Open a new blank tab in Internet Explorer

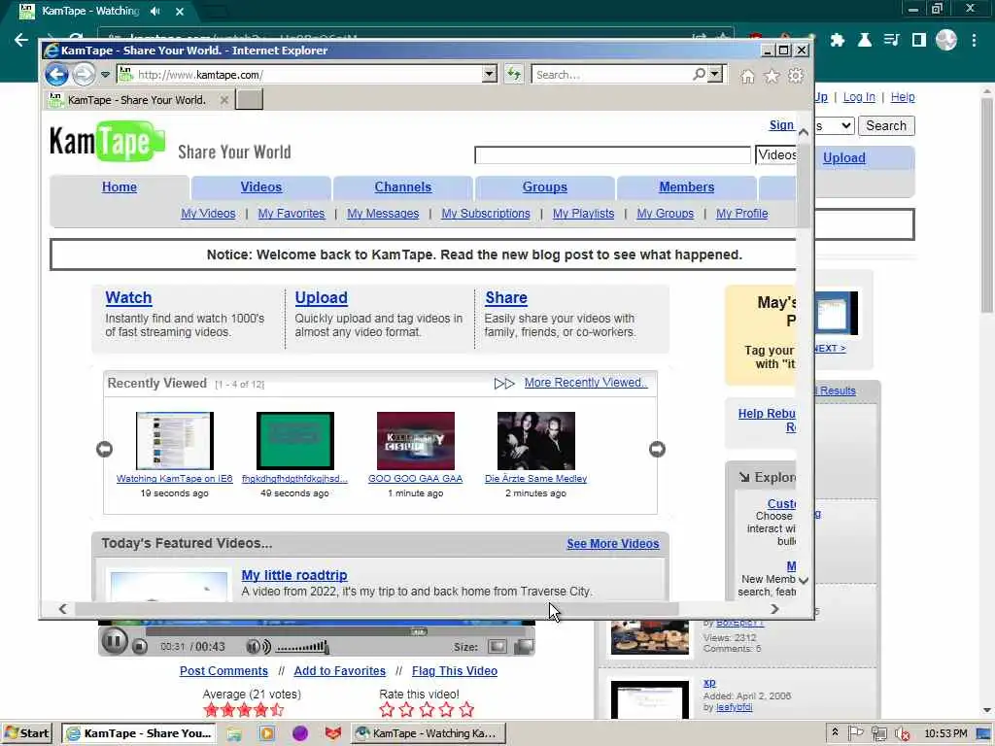click(249, 100)
